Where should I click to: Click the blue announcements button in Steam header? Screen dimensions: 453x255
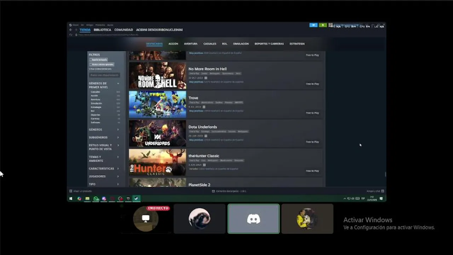pos(313,25)
